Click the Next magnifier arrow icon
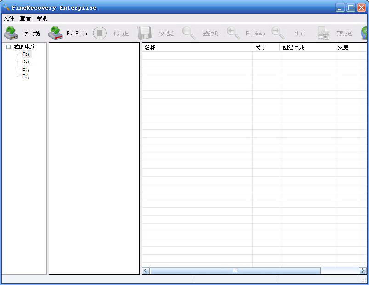The width and height of the screenshot is (369, 285). (278, 33)
